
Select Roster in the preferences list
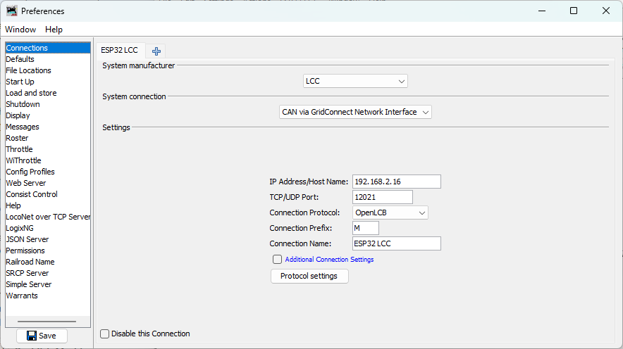click(x=48, y=138)
